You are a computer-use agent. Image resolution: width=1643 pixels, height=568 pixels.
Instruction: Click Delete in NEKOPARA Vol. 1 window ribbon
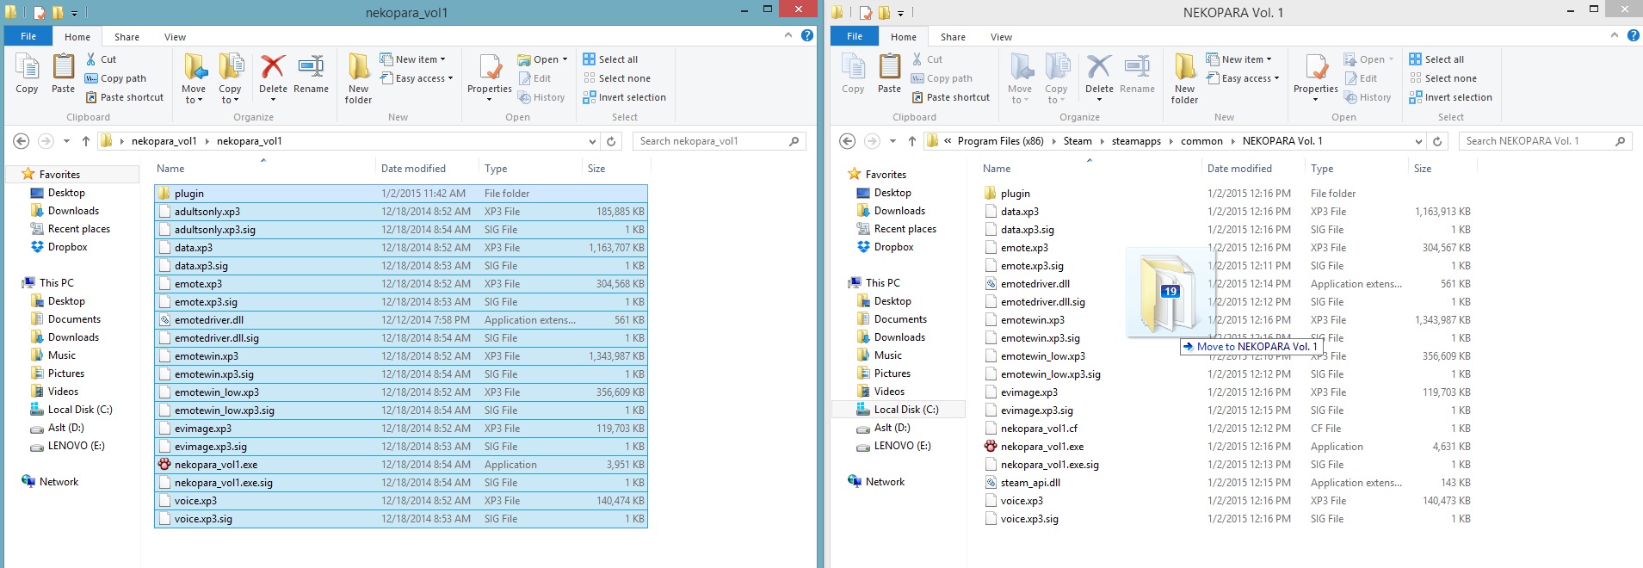coord(1099,73)
